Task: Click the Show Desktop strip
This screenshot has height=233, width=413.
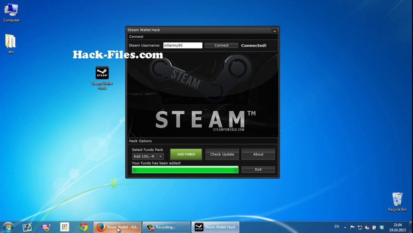Action: 411,227
